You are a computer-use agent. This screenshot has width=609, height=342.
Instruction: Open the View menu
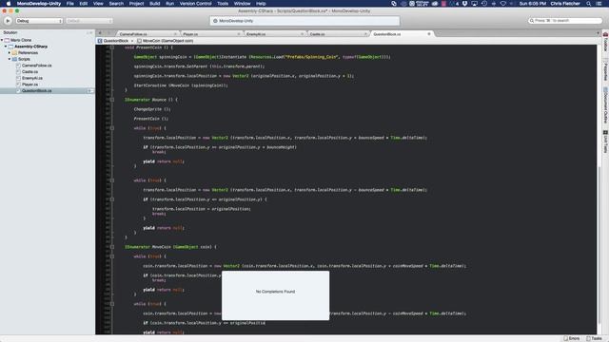pyautogui.click(x=98, y=4)
